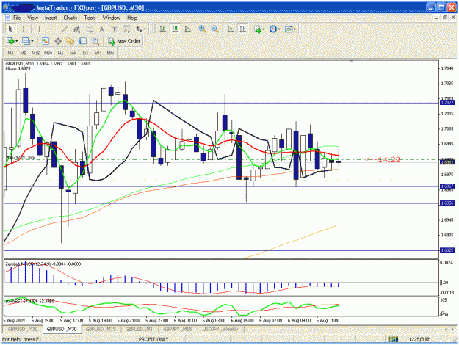Switch chart to Line Chart view
Image resolution: width=459 pixels, height=345 pixels.
click(x=188, y=29)
